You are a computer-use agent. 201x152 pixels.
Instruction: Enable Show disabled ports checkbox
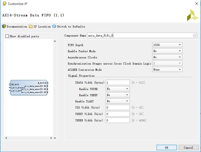(x=7, y=36)
